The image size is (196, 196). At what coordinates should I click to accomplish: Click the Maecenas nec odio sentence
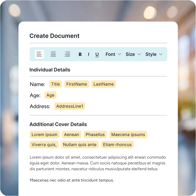pos(72,180)
